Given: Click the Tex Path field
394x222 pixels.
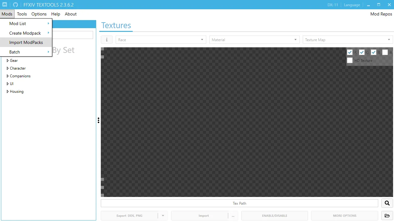Looking at the screenshot, I should [239, 203].
